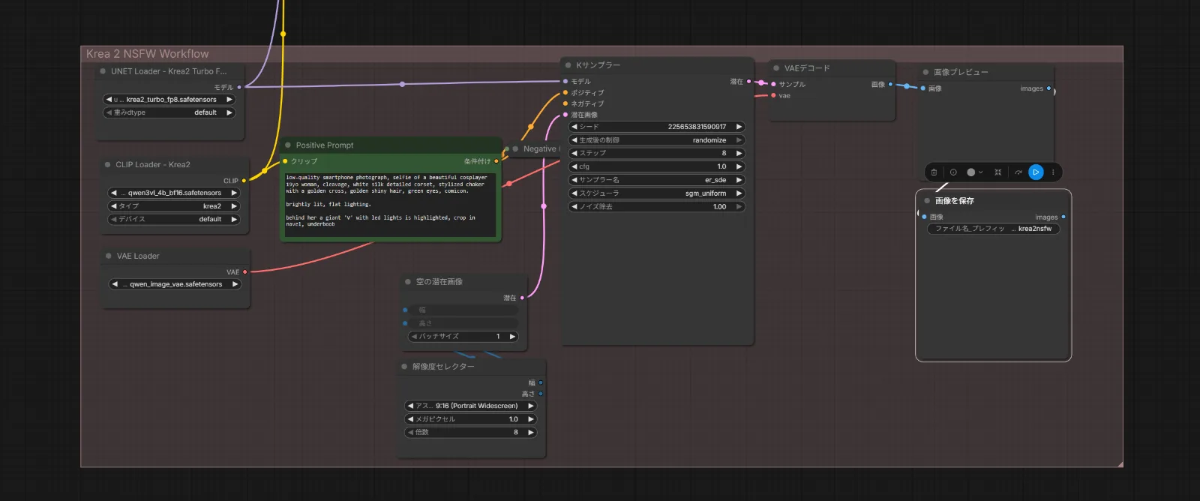Open qwen_image_vae.safetensors VAE dropdown
1200x501 pixels.
[175, 284]
